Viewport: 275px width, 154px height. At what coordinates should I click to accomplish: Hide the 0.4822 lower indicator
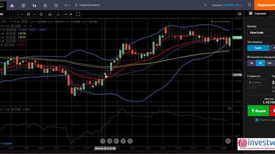(x=12, y=110)
